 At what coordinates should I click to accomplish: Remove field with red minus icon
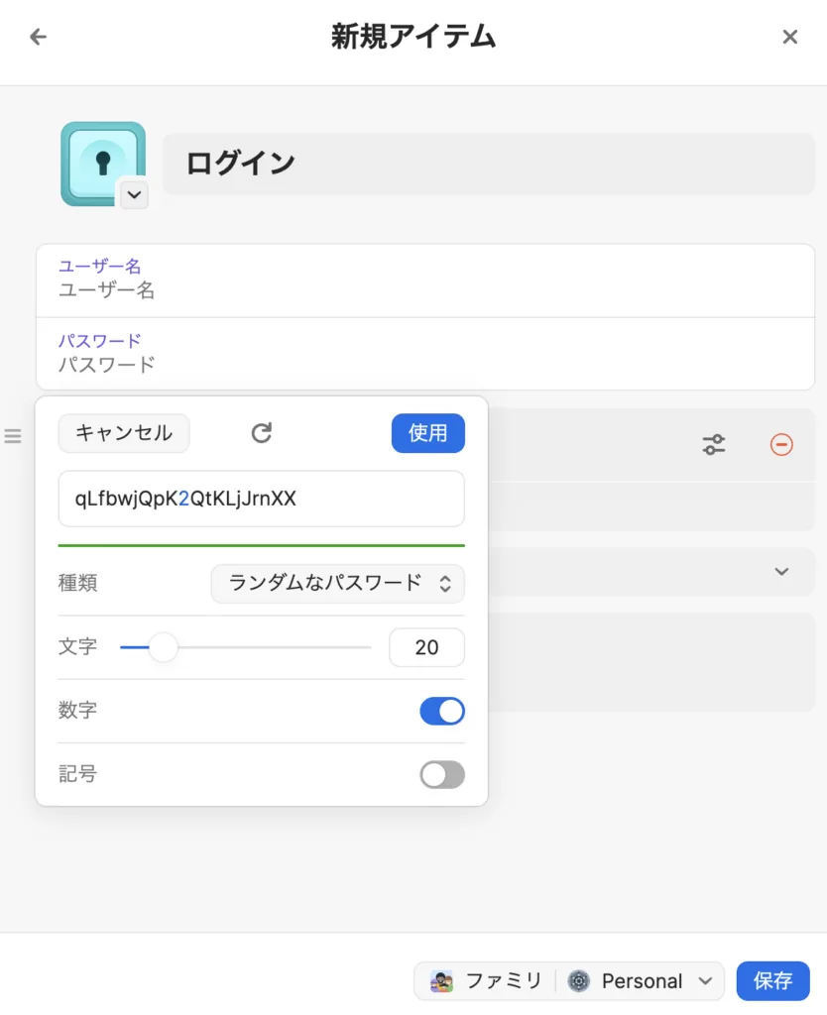pyautogui.click(x=781, y=445)
